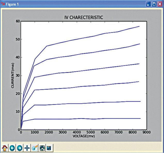Go forward to next view using right arrow

[x=20, y=148]
